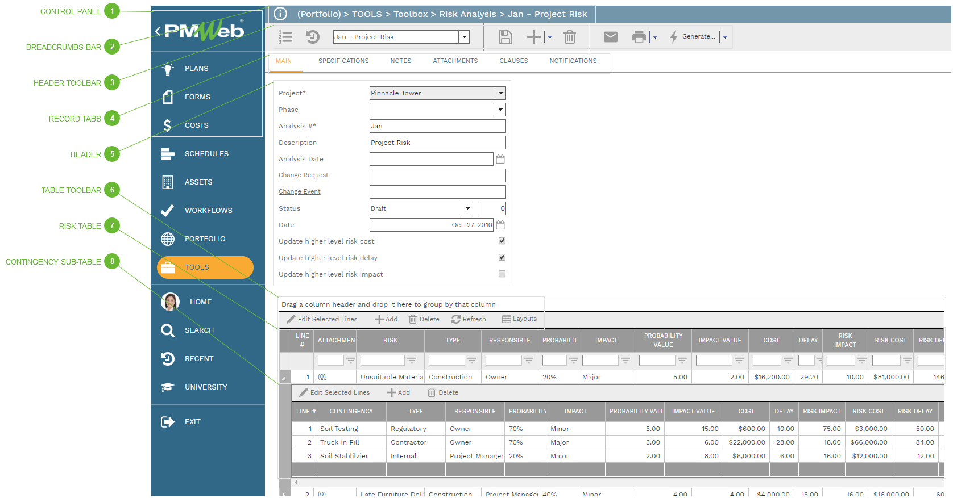Click the Save disk icon in toolbar

pyautogui.click(x=505, y=37)
